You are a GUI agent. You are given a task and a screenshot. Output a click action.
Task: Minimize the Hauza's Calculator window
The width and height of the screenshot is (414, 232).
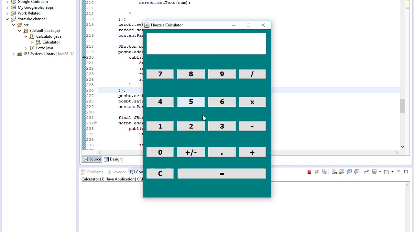coord(234,25)
